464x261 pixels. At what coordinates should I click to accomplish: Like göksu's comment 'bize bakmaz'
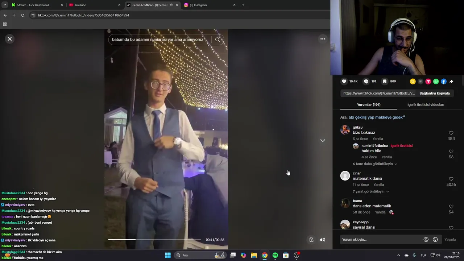(x=451, y=133)
